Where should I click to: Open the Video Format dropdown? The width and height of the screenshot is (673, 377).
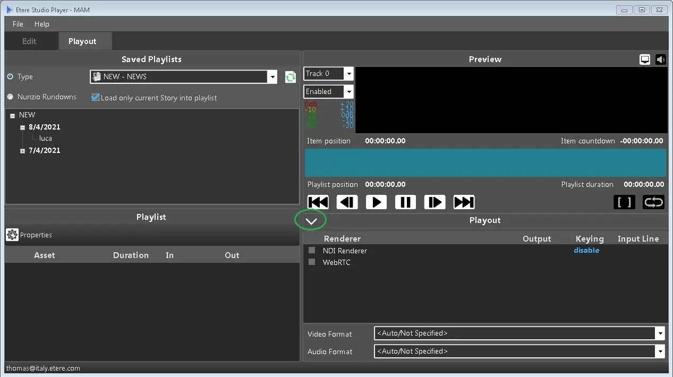[660, 333]
